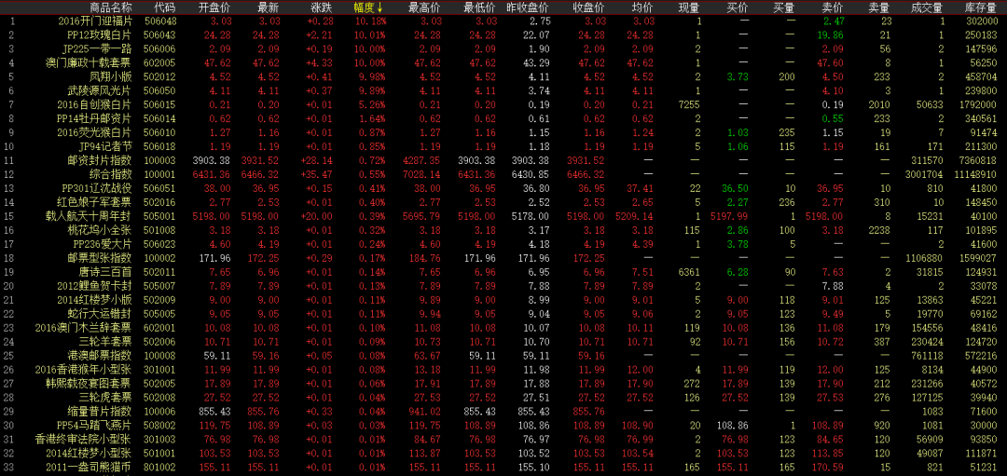Click the 7360818 stock quantity value
1007x476 pixels.
[978, 160]
